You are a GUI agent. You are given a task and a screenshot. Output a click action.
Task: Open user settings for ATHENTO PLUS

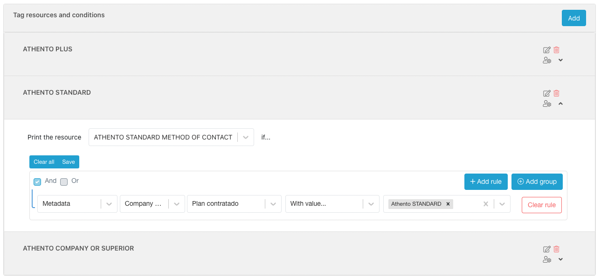click(x=547, y=60)
